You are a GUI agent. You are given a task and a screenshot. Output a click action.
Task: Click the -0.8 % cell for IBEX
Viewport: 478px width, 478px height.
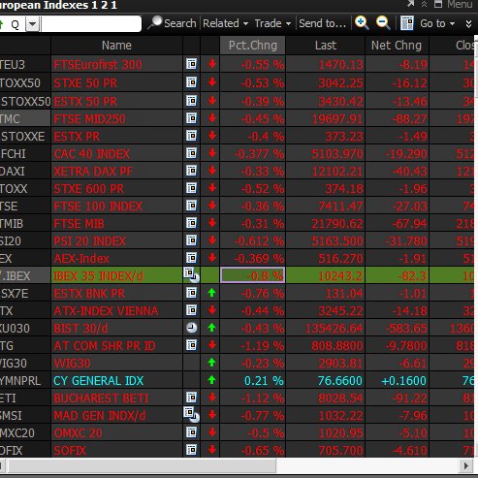point(253,275)
